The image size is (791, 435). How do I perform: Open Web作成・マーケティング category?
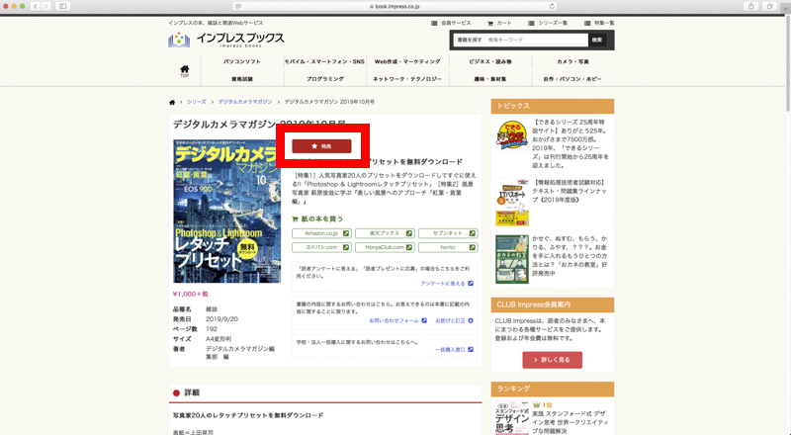407,61
